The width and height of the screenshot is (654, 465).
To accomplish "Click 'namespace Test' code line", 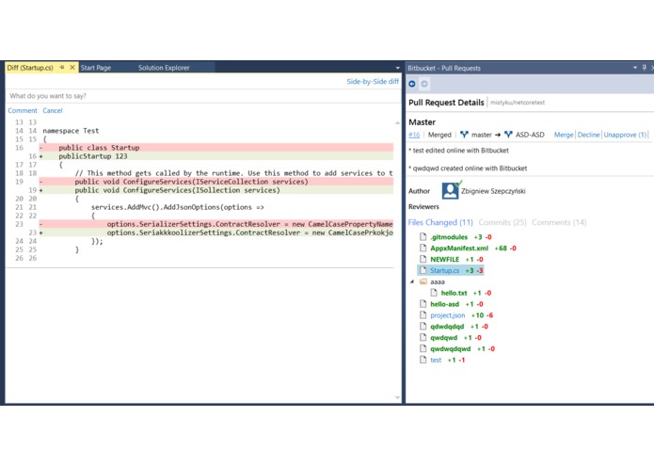I will tap(71, 131).
